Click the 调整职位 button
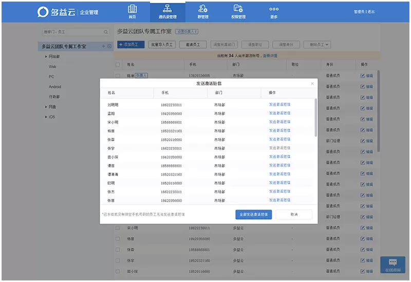This screenshot has width=411, height=282. point(255,45)
